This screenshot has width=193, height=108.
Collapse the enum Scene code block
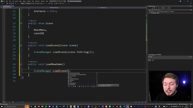pos(21,23)
